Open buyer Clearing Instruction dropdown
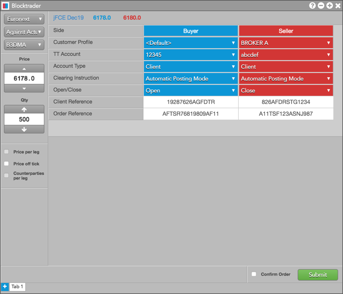 click(191, 79)
